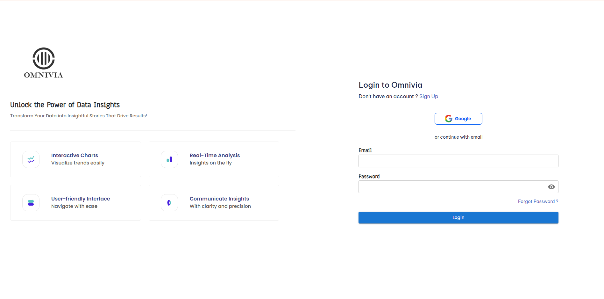Select the Interactive Charts card title
The height and width of the screenshot is (299, 604).
point(75,155)
